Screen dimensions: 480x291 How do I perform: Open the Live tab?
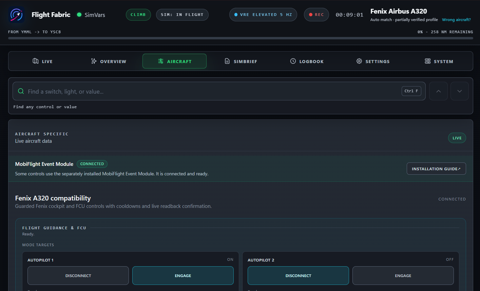[x=42, y=61]
